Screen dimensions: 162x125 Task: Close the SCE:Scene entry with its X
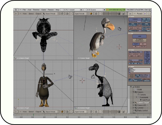pyautogui.click(x=104, y=10)
